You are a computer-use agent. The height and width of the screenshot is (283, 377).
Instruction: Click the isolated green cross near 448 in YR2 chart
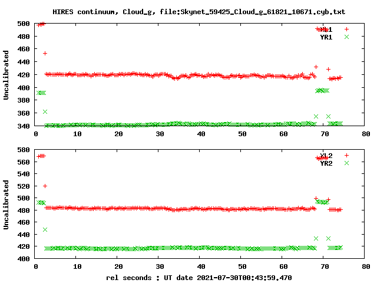pyautogui.click(x=45, y=230)
